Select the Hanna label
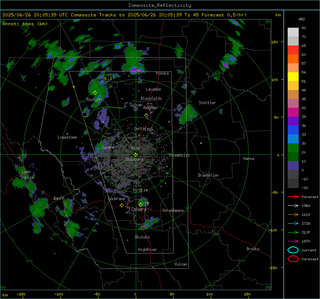This screenshot has height=299, width=320. (x=249, y=159)
